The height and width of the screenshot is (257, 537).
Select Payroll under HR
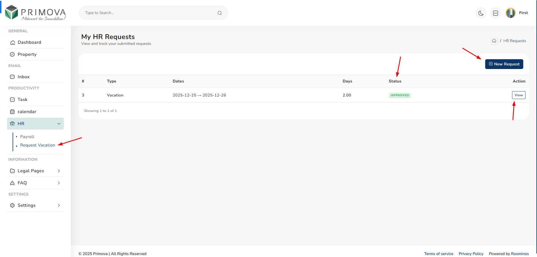(27, 137)
